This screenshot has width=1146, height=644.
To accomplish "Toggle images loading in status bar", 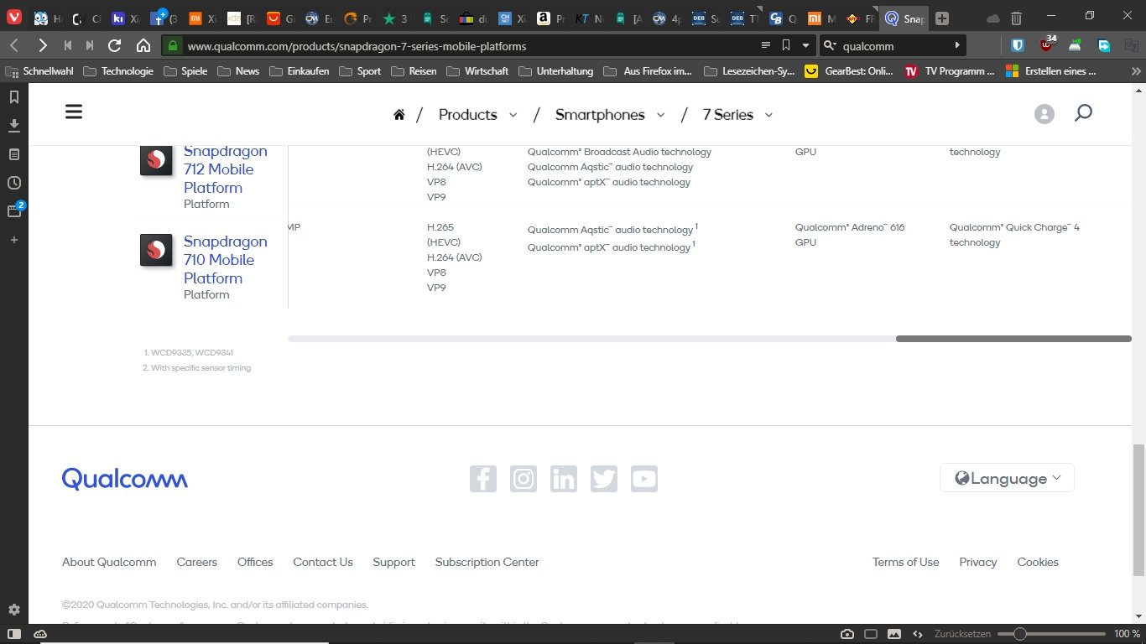I will (894, 634).
